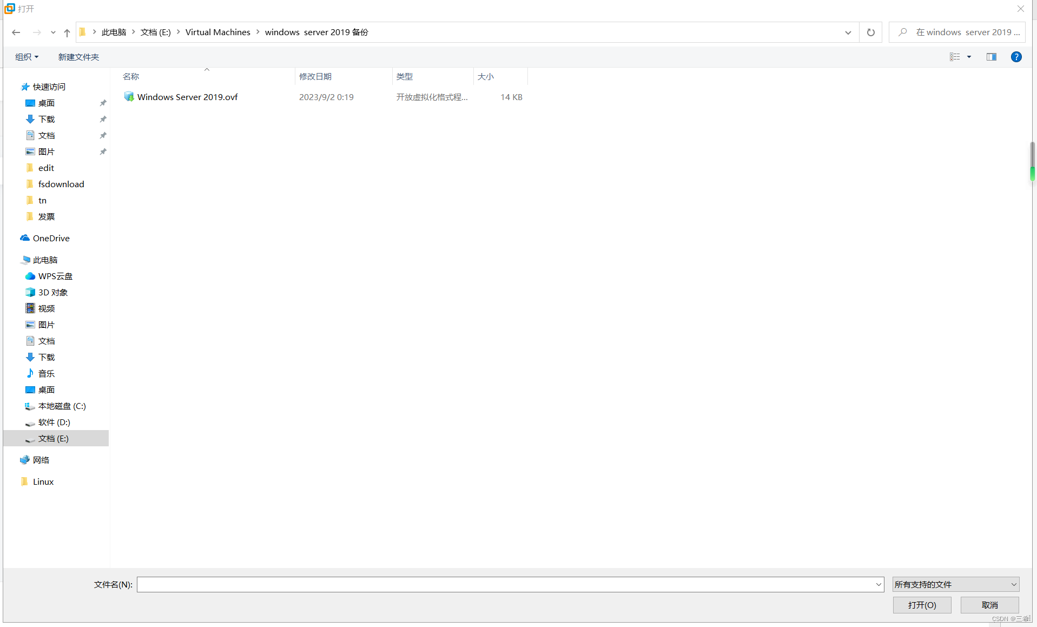Toggle the preview pane icon
The image size is (1037, 627).
(992, 57)
